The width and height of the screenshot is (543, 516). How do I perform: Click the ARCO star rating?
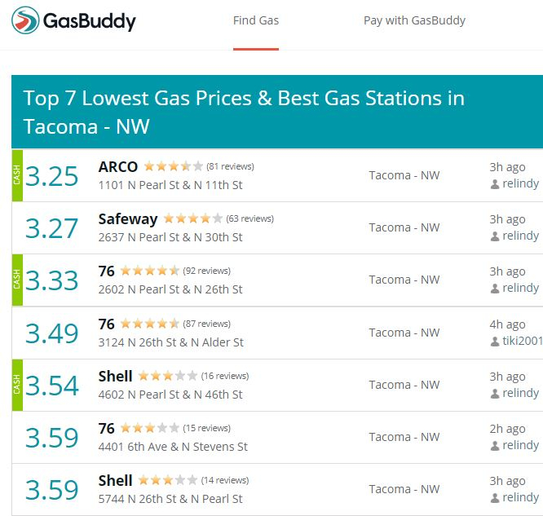click(174, 166)
